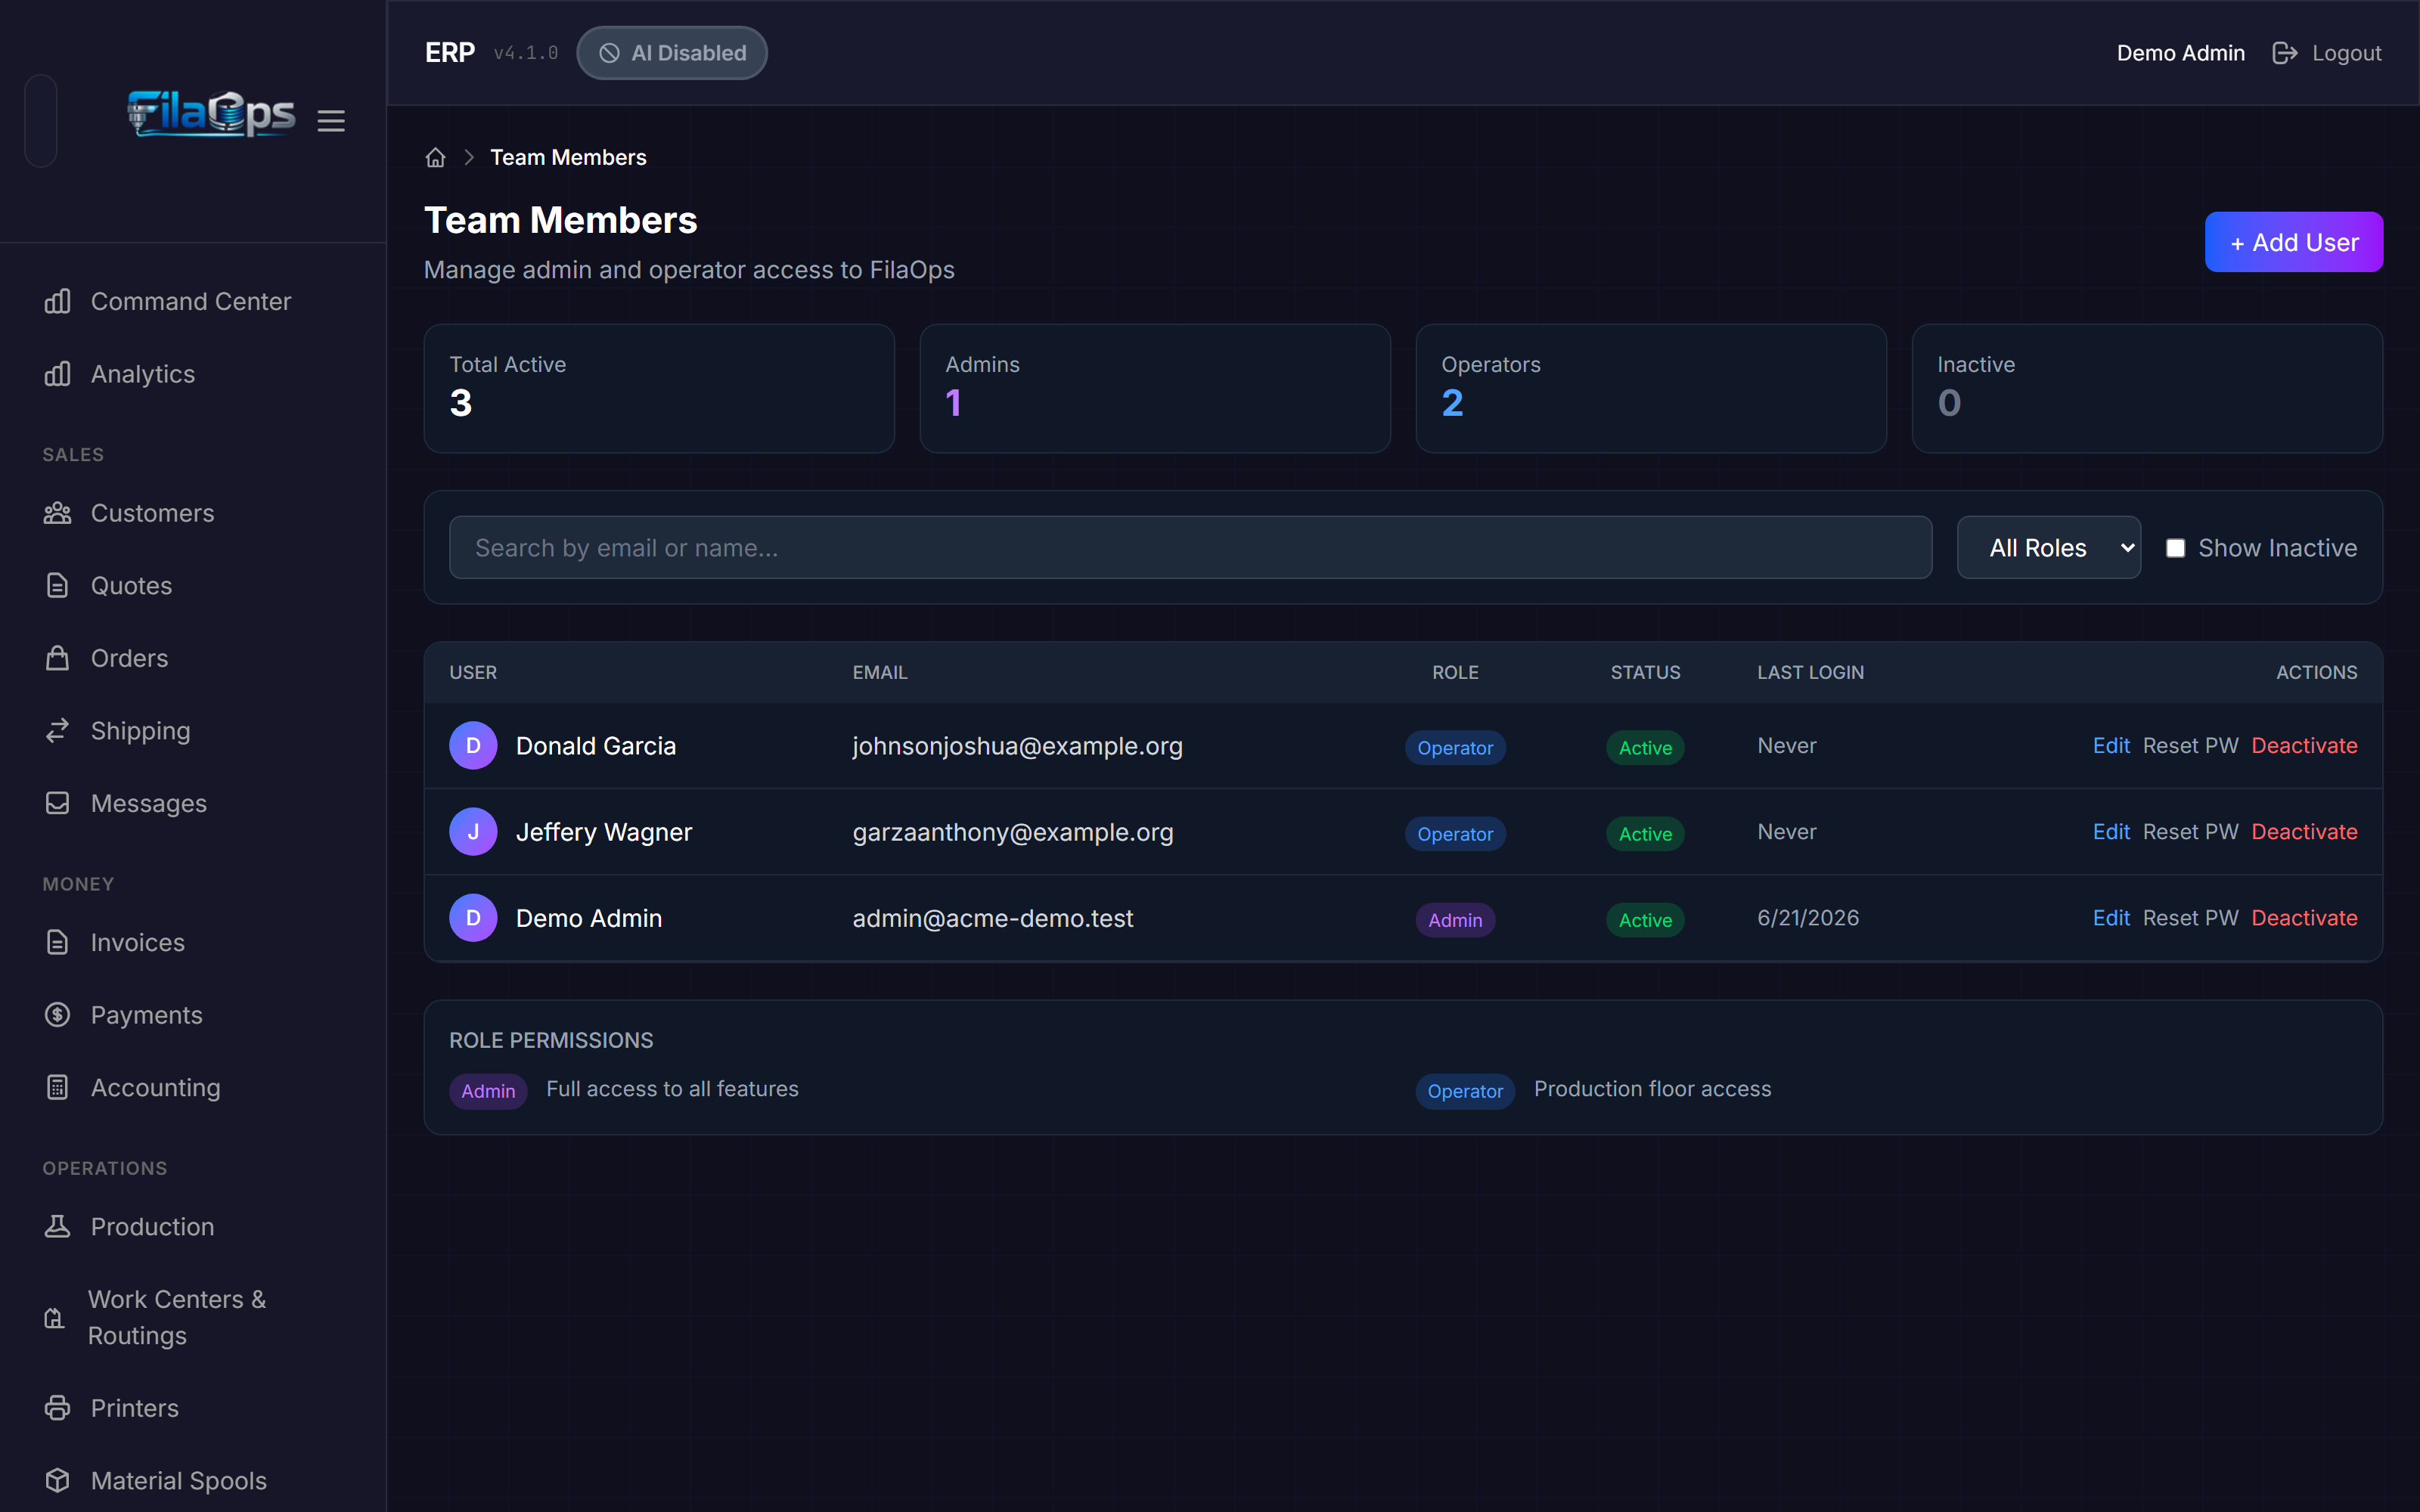
Task: Edit Donald Garcia's account
Action: (x=2111, y=746)
